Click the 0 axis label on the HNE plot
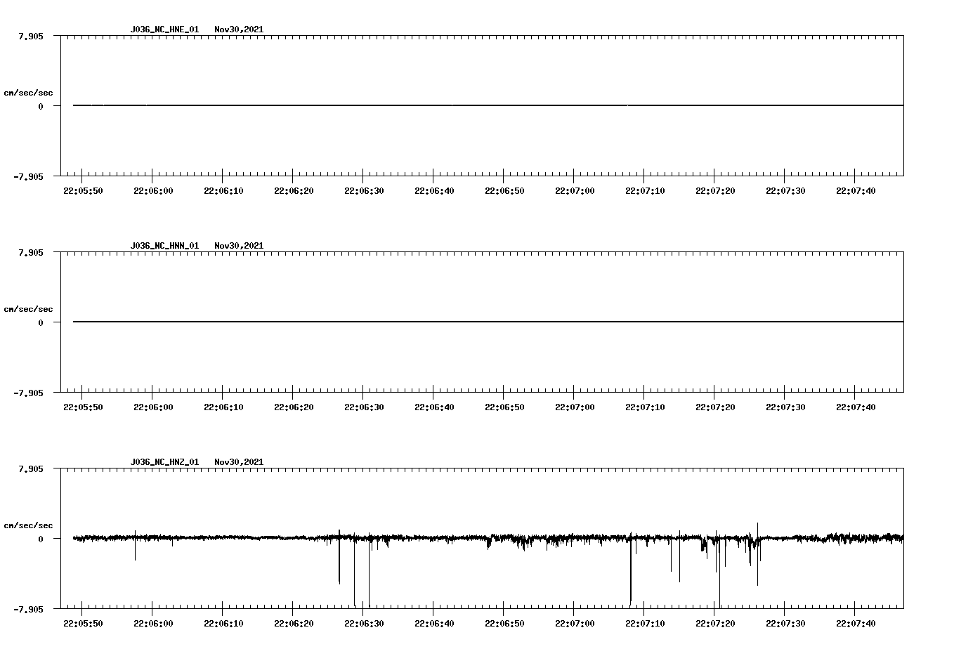 point(41,107)
